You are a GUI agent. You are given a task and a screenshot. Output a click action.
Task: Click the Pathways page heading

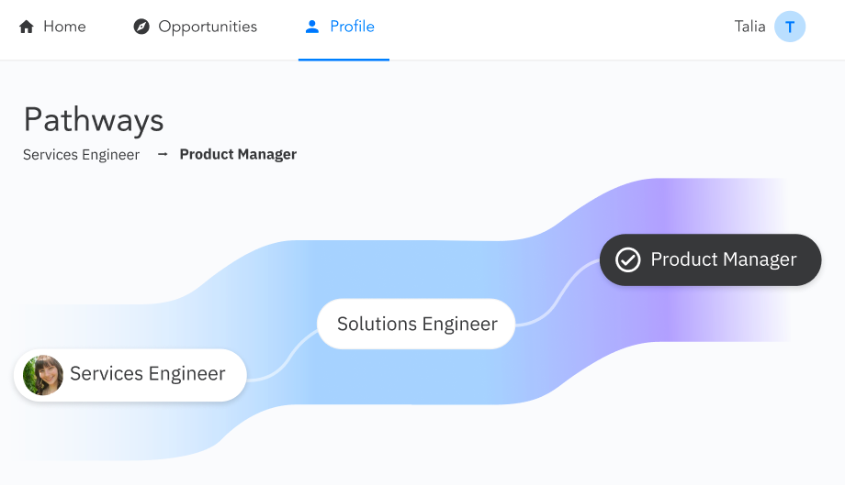tap(94, 120)
